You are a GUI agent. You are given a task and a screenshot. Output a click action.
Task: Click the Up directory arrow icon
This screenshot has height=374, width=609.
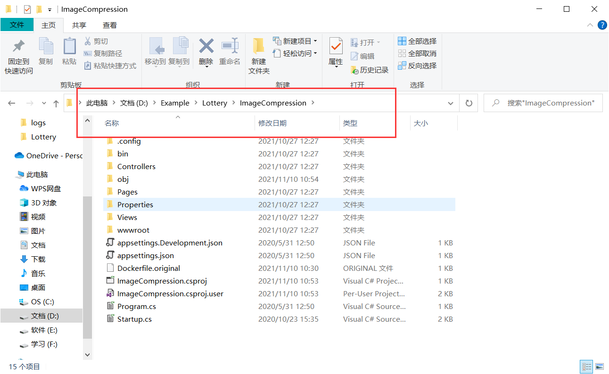[56, 103]
